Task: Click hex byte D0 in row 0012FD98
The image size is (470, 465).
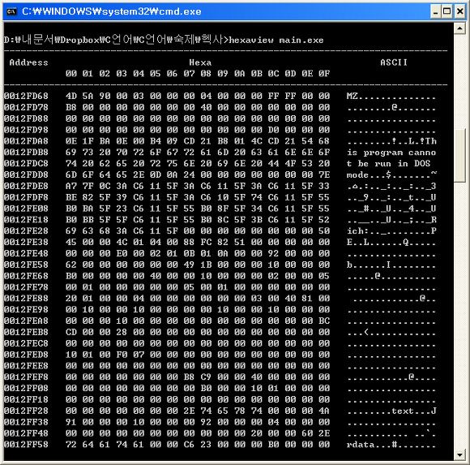Action: tap(273, 130)
